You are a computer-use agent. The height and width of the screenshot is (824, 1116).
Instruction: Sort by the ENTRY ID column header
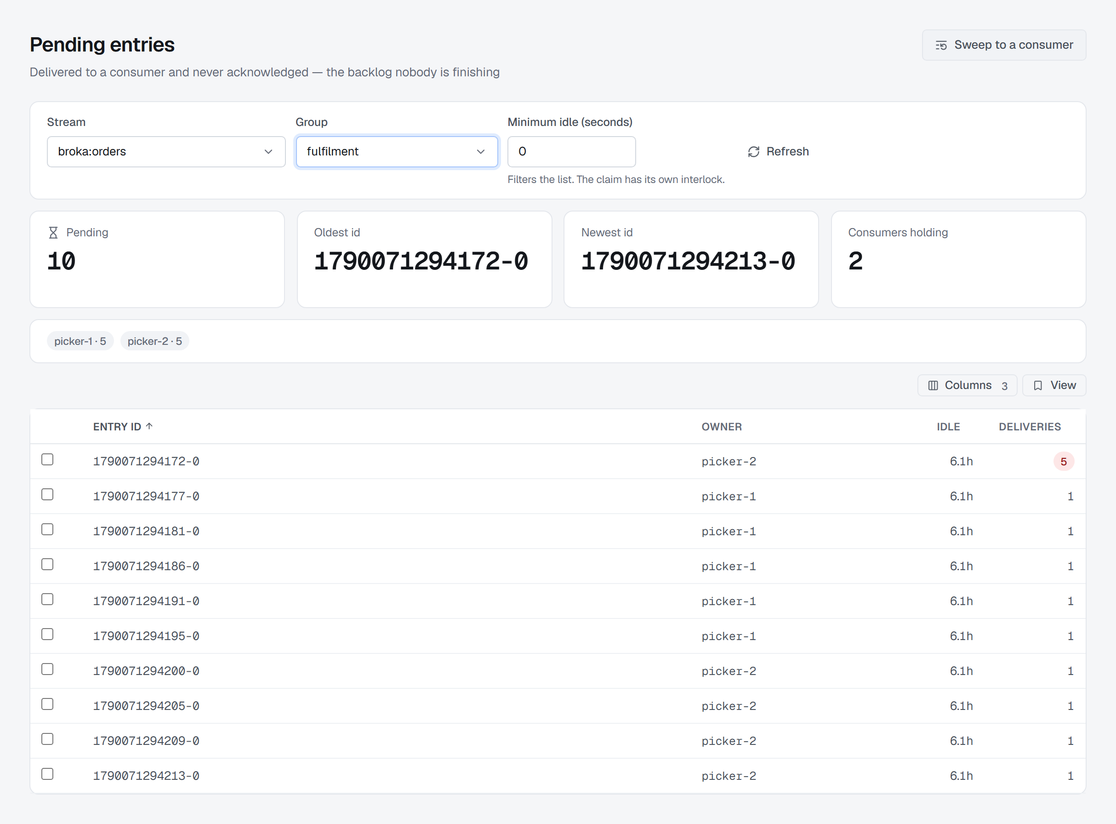(123, 426)
